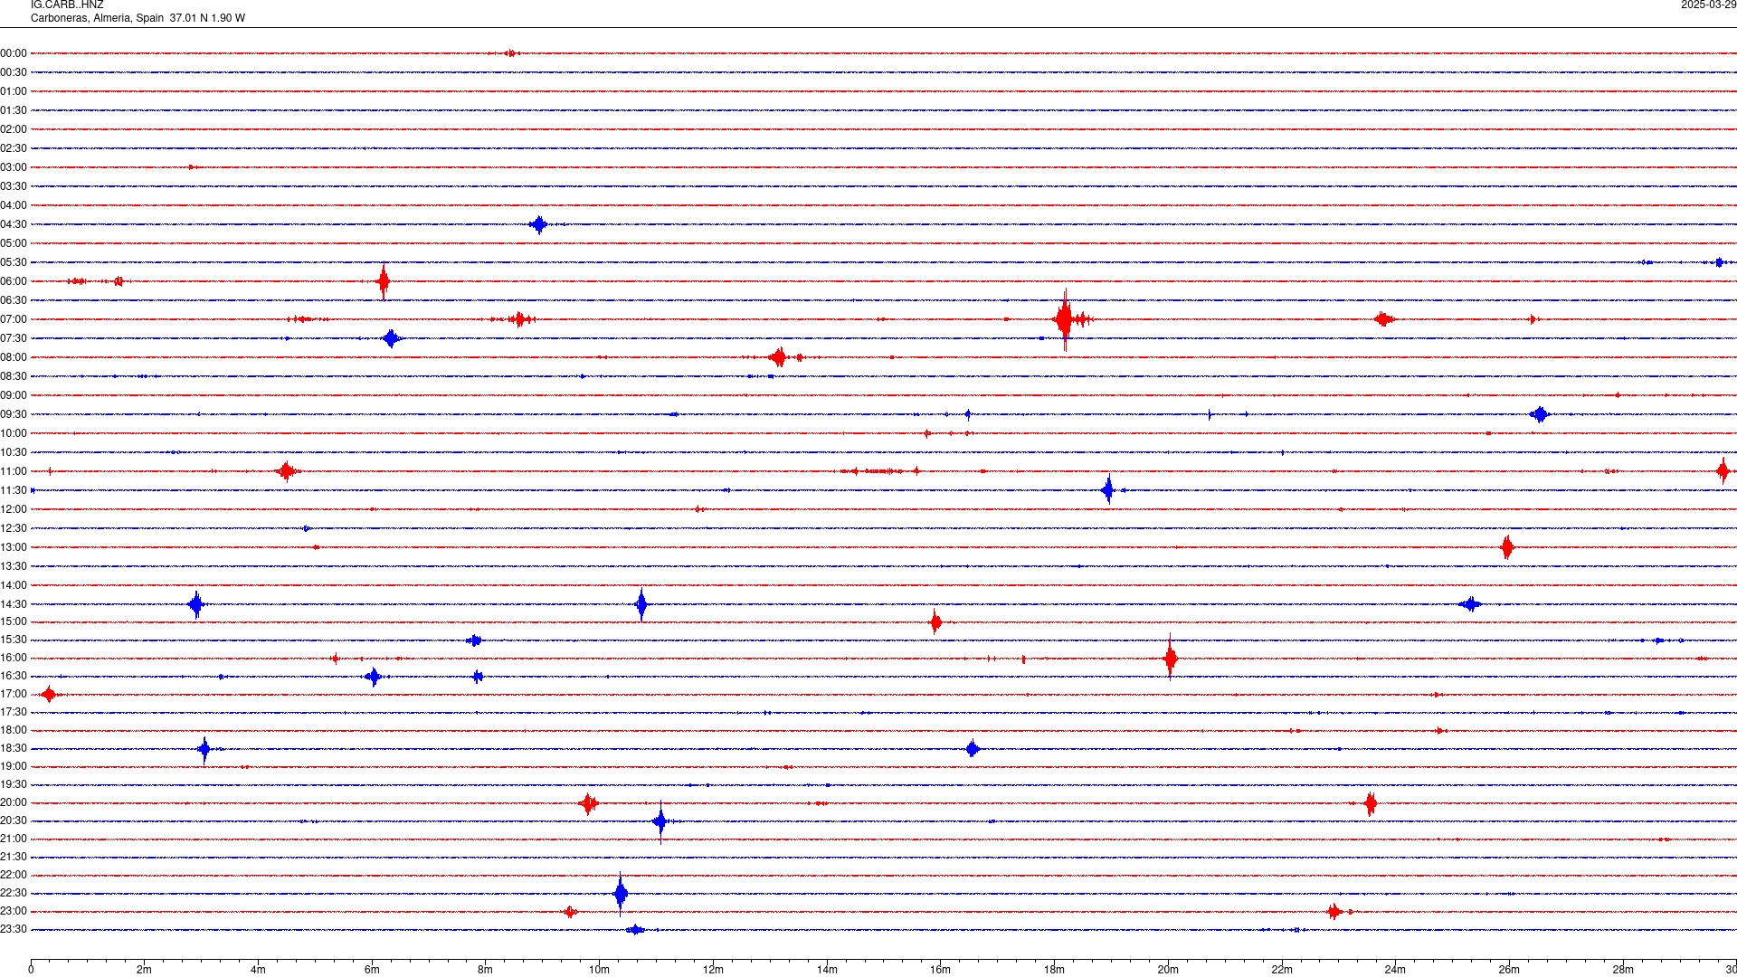The width and height of the screenshot is (1737, 977).
Task: Click the blue event on 20:30 trace
Action: pos(660,821)
